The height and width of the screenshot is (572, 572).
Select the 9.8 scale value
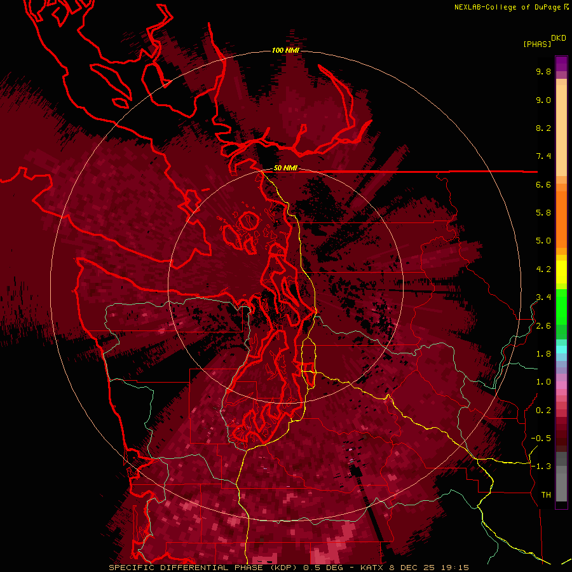(543, 71)
